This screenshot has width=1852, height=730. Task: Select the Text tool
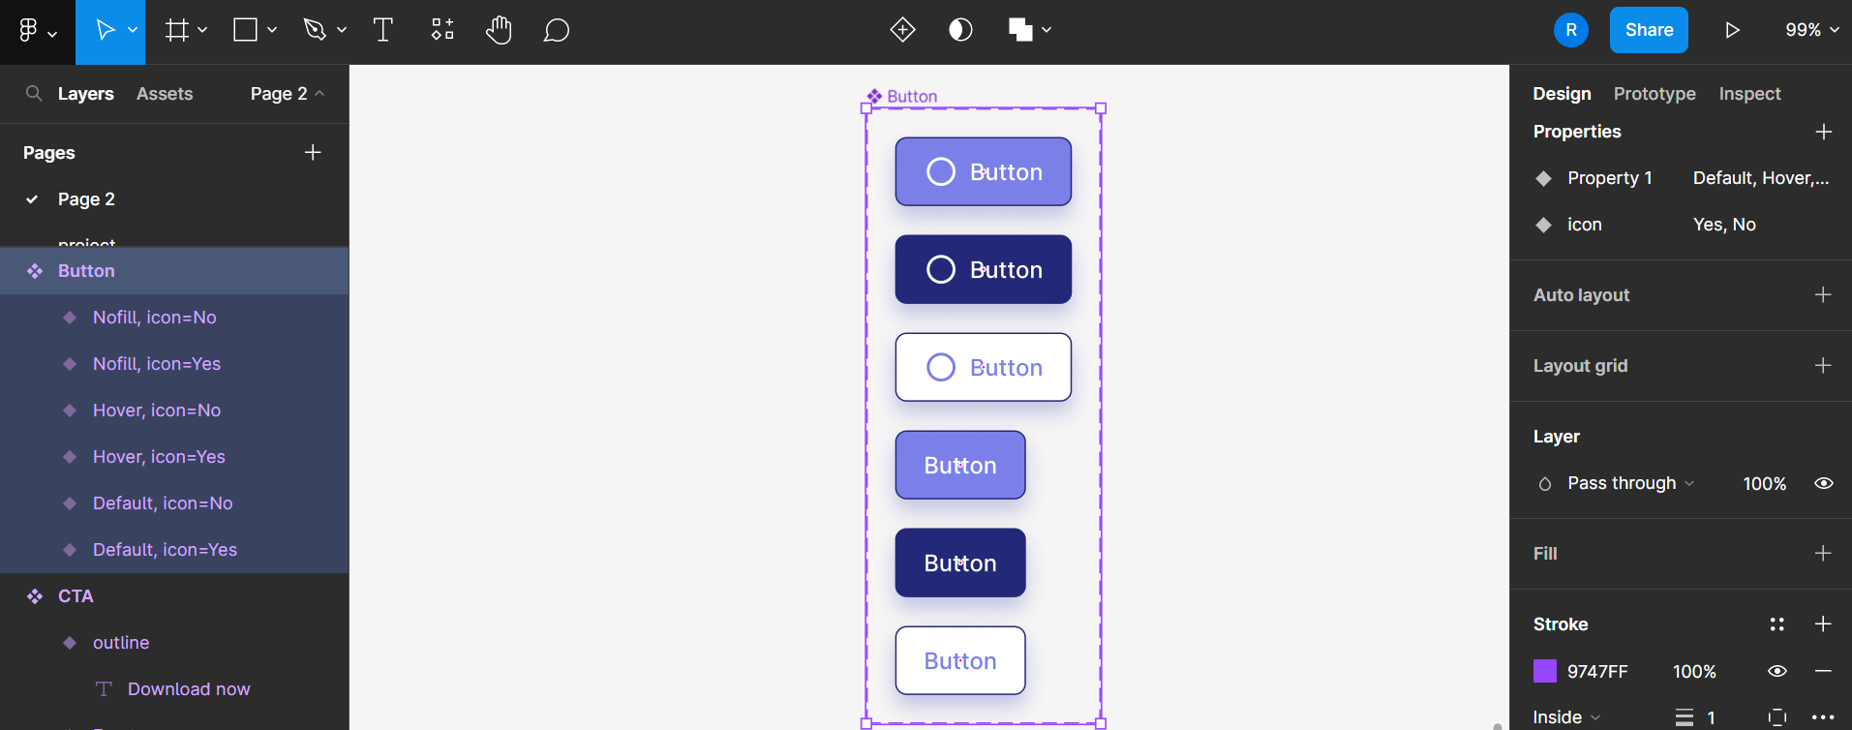point(382,30)
